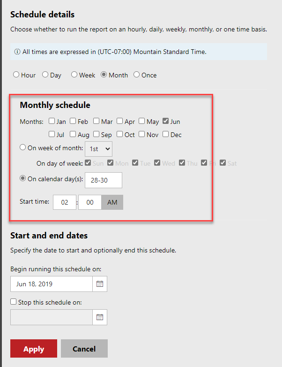282x367 pixels.
Task: Open calendar picker for begin date
Action: (100, 284)
